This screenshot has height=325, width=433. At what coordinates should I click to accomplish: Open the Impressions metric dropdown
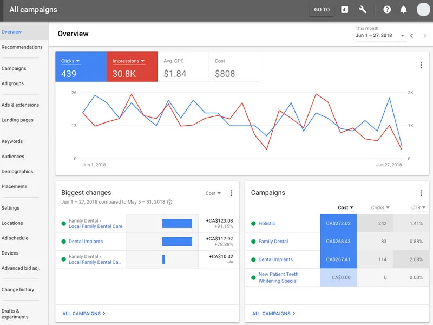[x=128, y=61]
